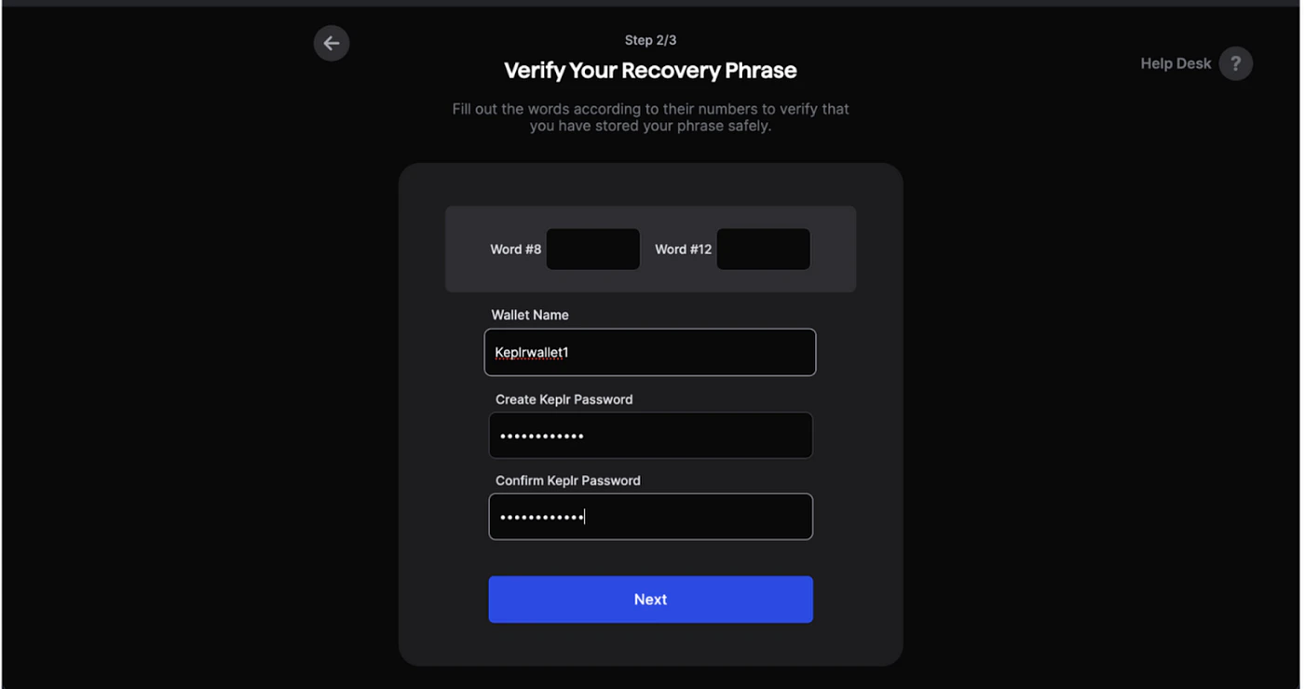Click the Word #8 input box

(x=593, y=249)
